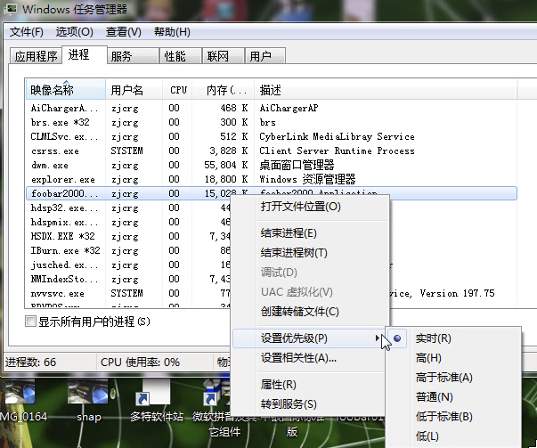The image size is (537, 448).
Task: Switch to the 服务 tab
Action: pyautogui.click(x=134, y=56)
